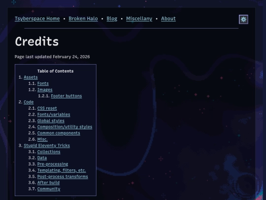Open Templating, filters, etc. entry

point(62,170)
